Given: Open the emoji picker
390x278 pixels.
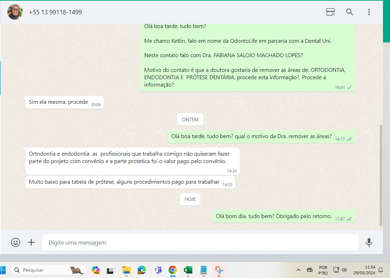Looking at the screenshot, I should pos(15,242).
